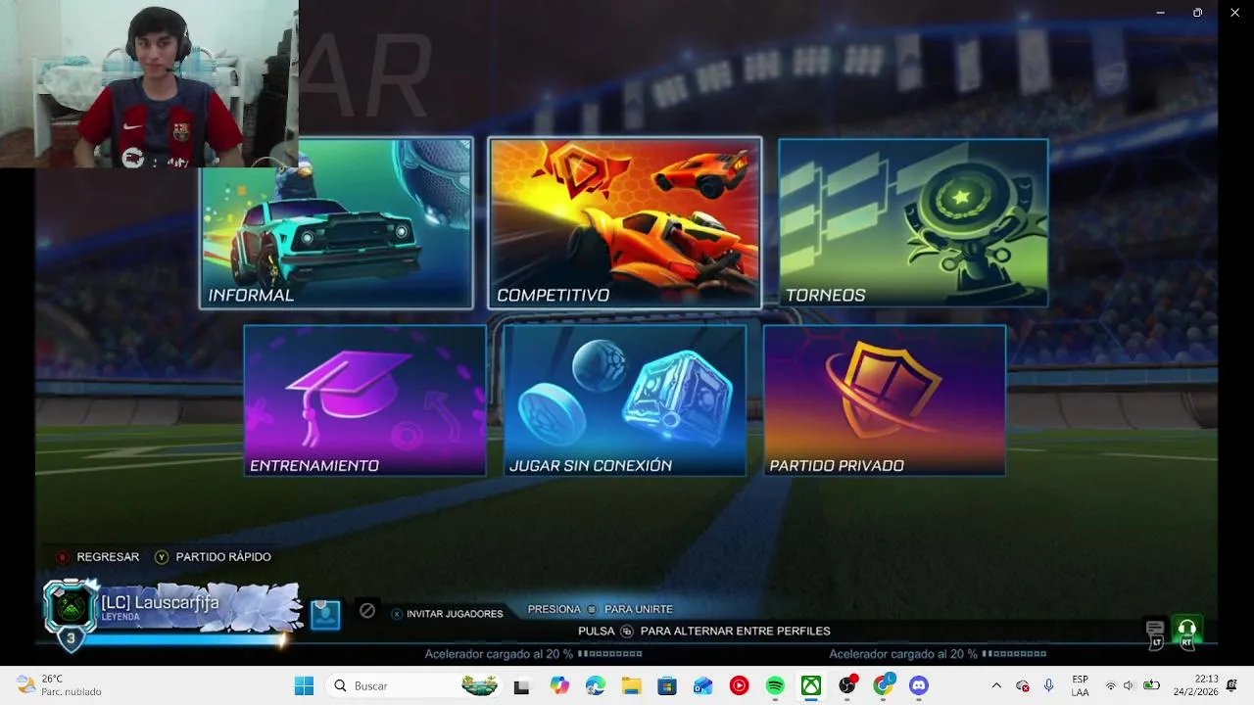Viewport: 1254px width, 705px height.
Task: Open Microsoft Store from the taskbar
Action: point(667,685)
